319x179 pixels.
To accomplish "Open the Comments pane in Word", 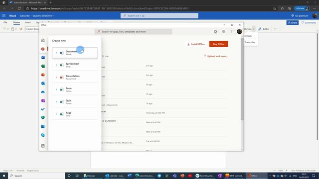I will point(309,23).
